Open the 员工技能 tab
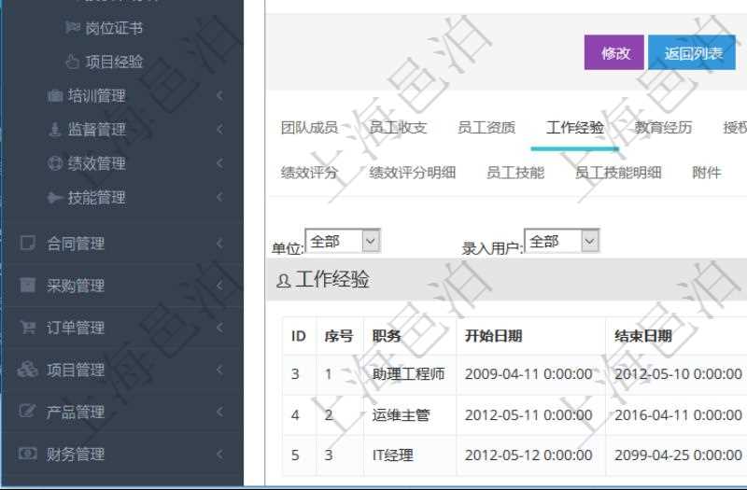This screenshot has width=747, height=490. click(x=515, y=173)
